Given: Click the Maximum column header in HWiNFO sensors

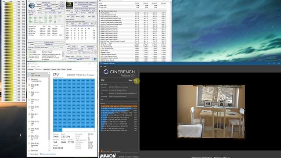Looking at the screenshot, I should (154, 3).
